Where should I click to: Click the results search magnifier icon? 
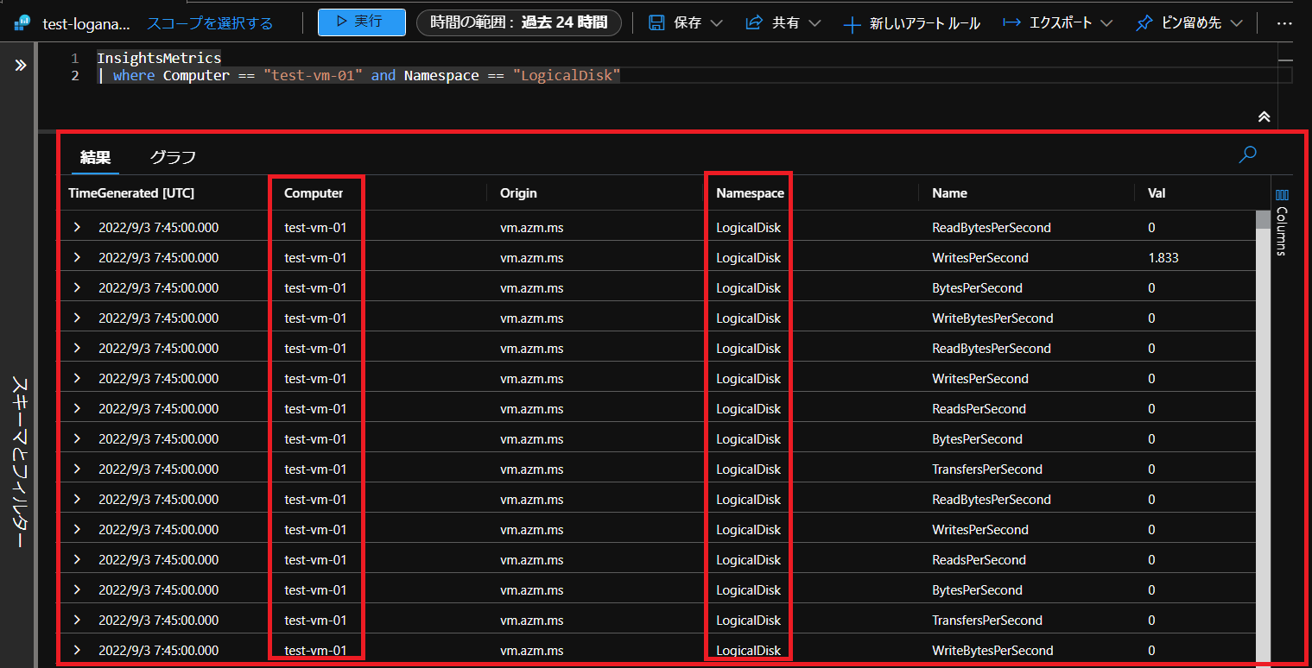click(1247, 154)
